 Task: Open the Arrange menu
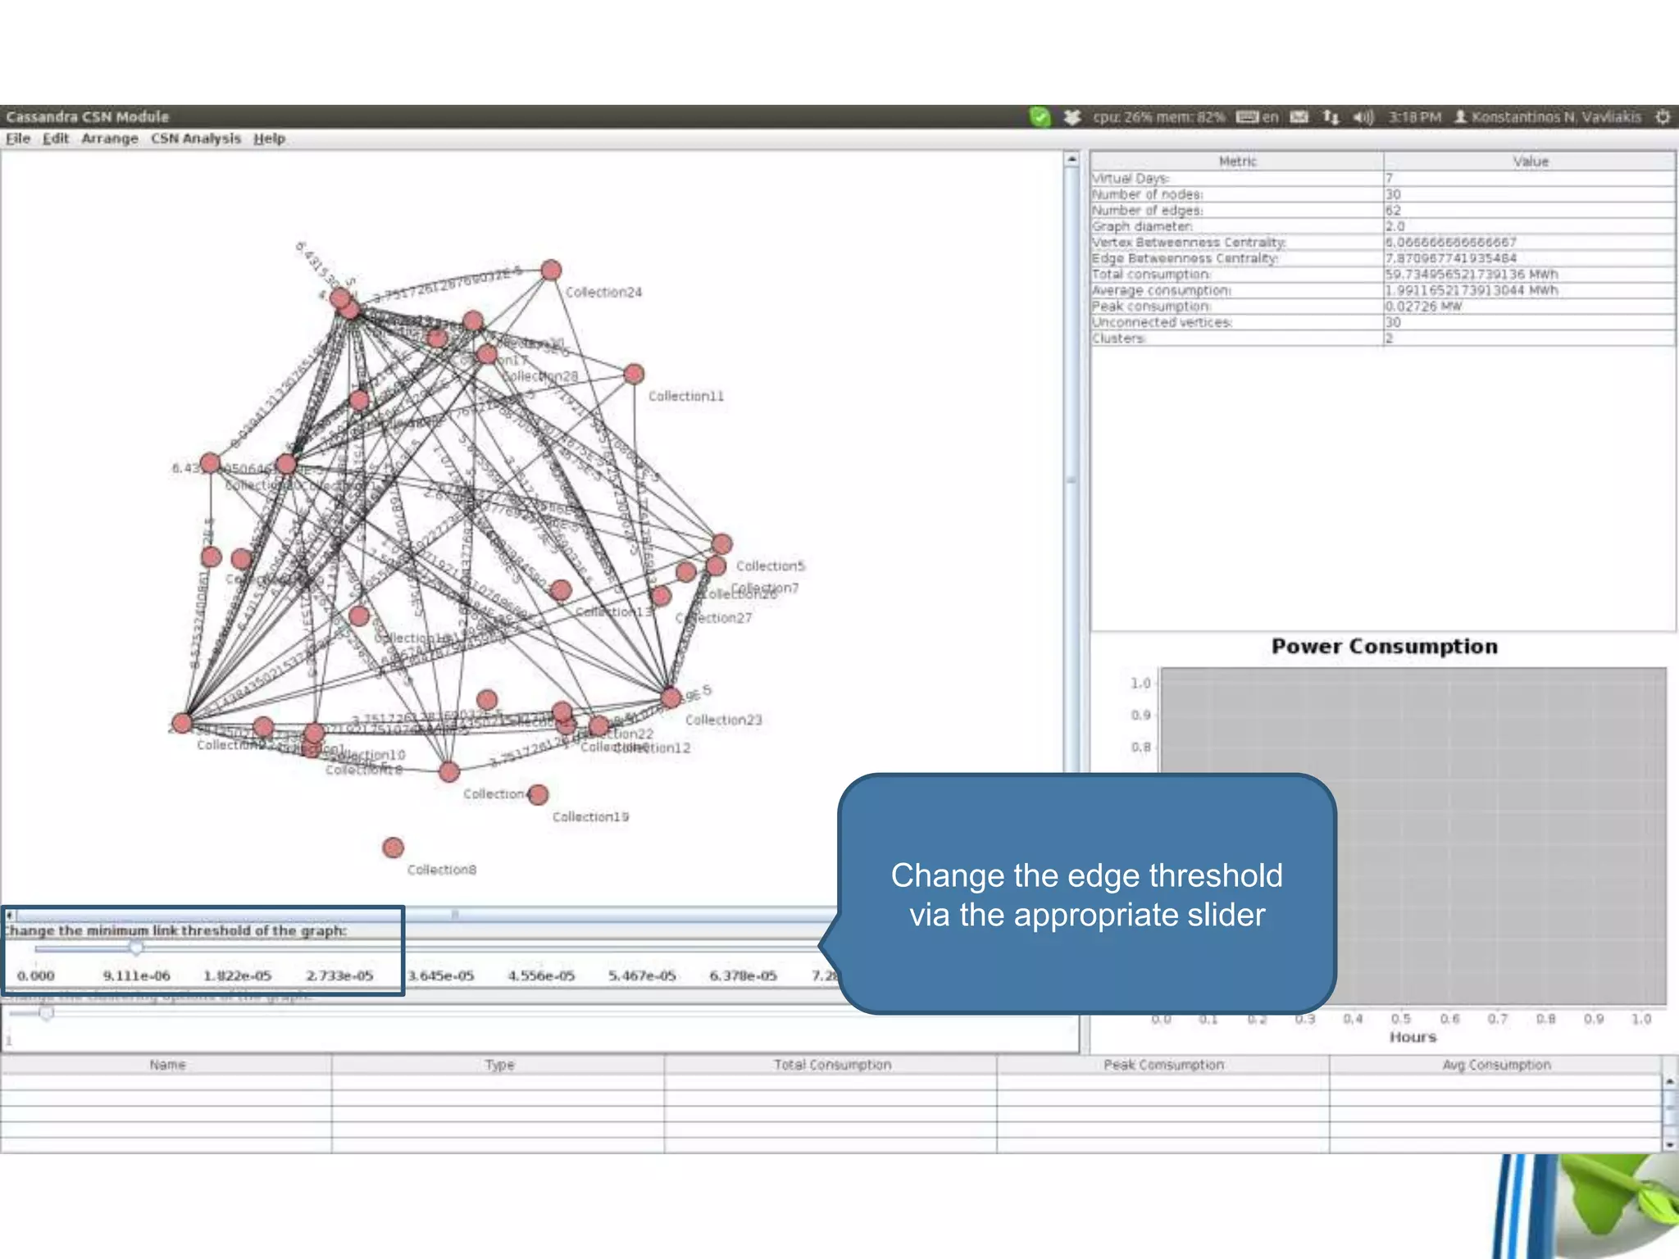110,139
